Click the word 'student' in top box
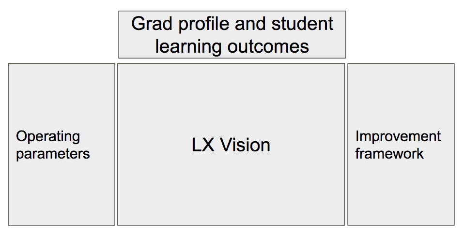This screenshot has height=234, width=464. (x=302, y=24)
